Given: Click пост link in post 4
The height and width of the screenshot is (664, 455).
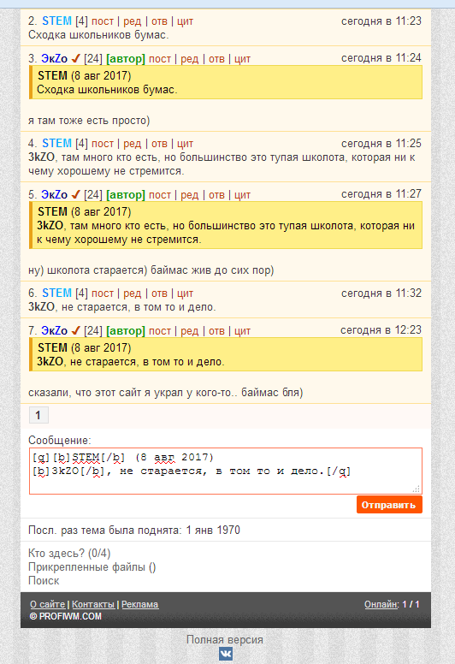Looking at the screenshot, I should tap(103, 144).
